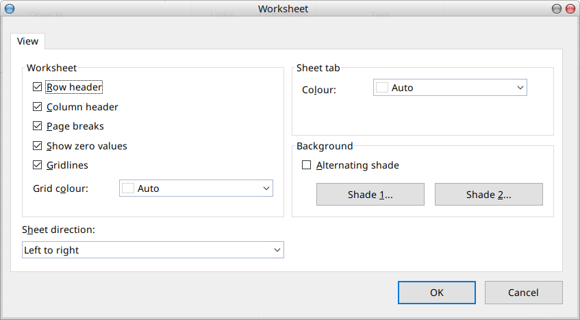This screenshot has height=320, width=580.
Task: Maximize the Worksheet dialog window
Action: tap(556, 9)
